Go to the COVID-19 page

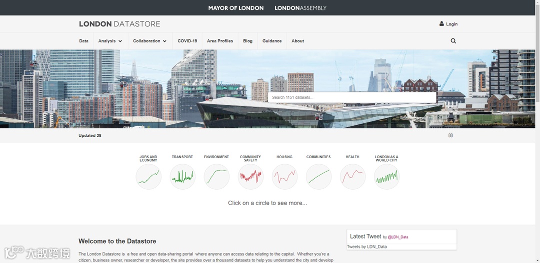(x=187, y=41)
